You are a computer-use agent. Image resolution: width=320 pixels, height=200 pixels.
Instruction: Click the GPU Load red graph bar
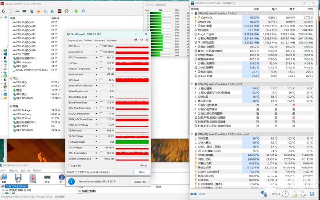(132, 80)
